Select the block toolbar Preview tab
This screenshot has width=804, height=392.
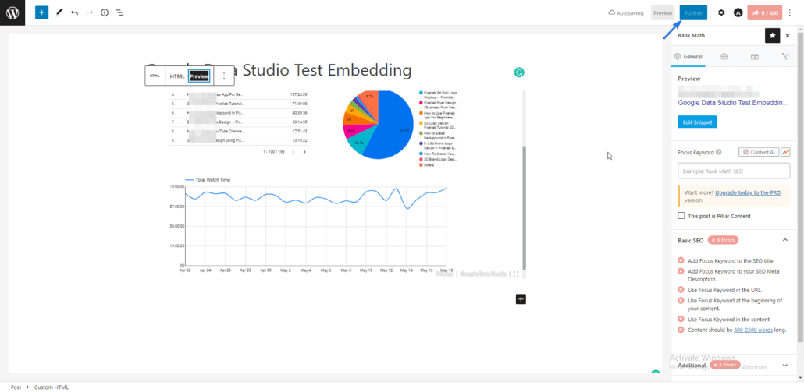click(x=200, y=76)
